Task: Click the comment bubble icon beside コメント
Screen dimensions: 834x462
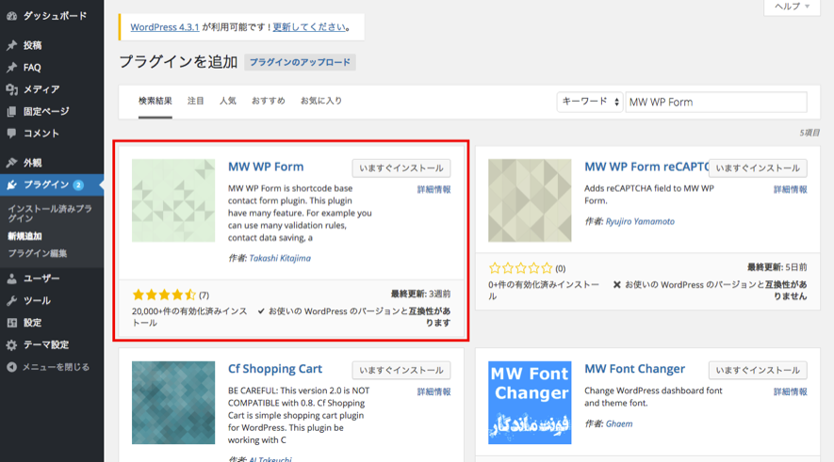Action: tap(11, 134)
